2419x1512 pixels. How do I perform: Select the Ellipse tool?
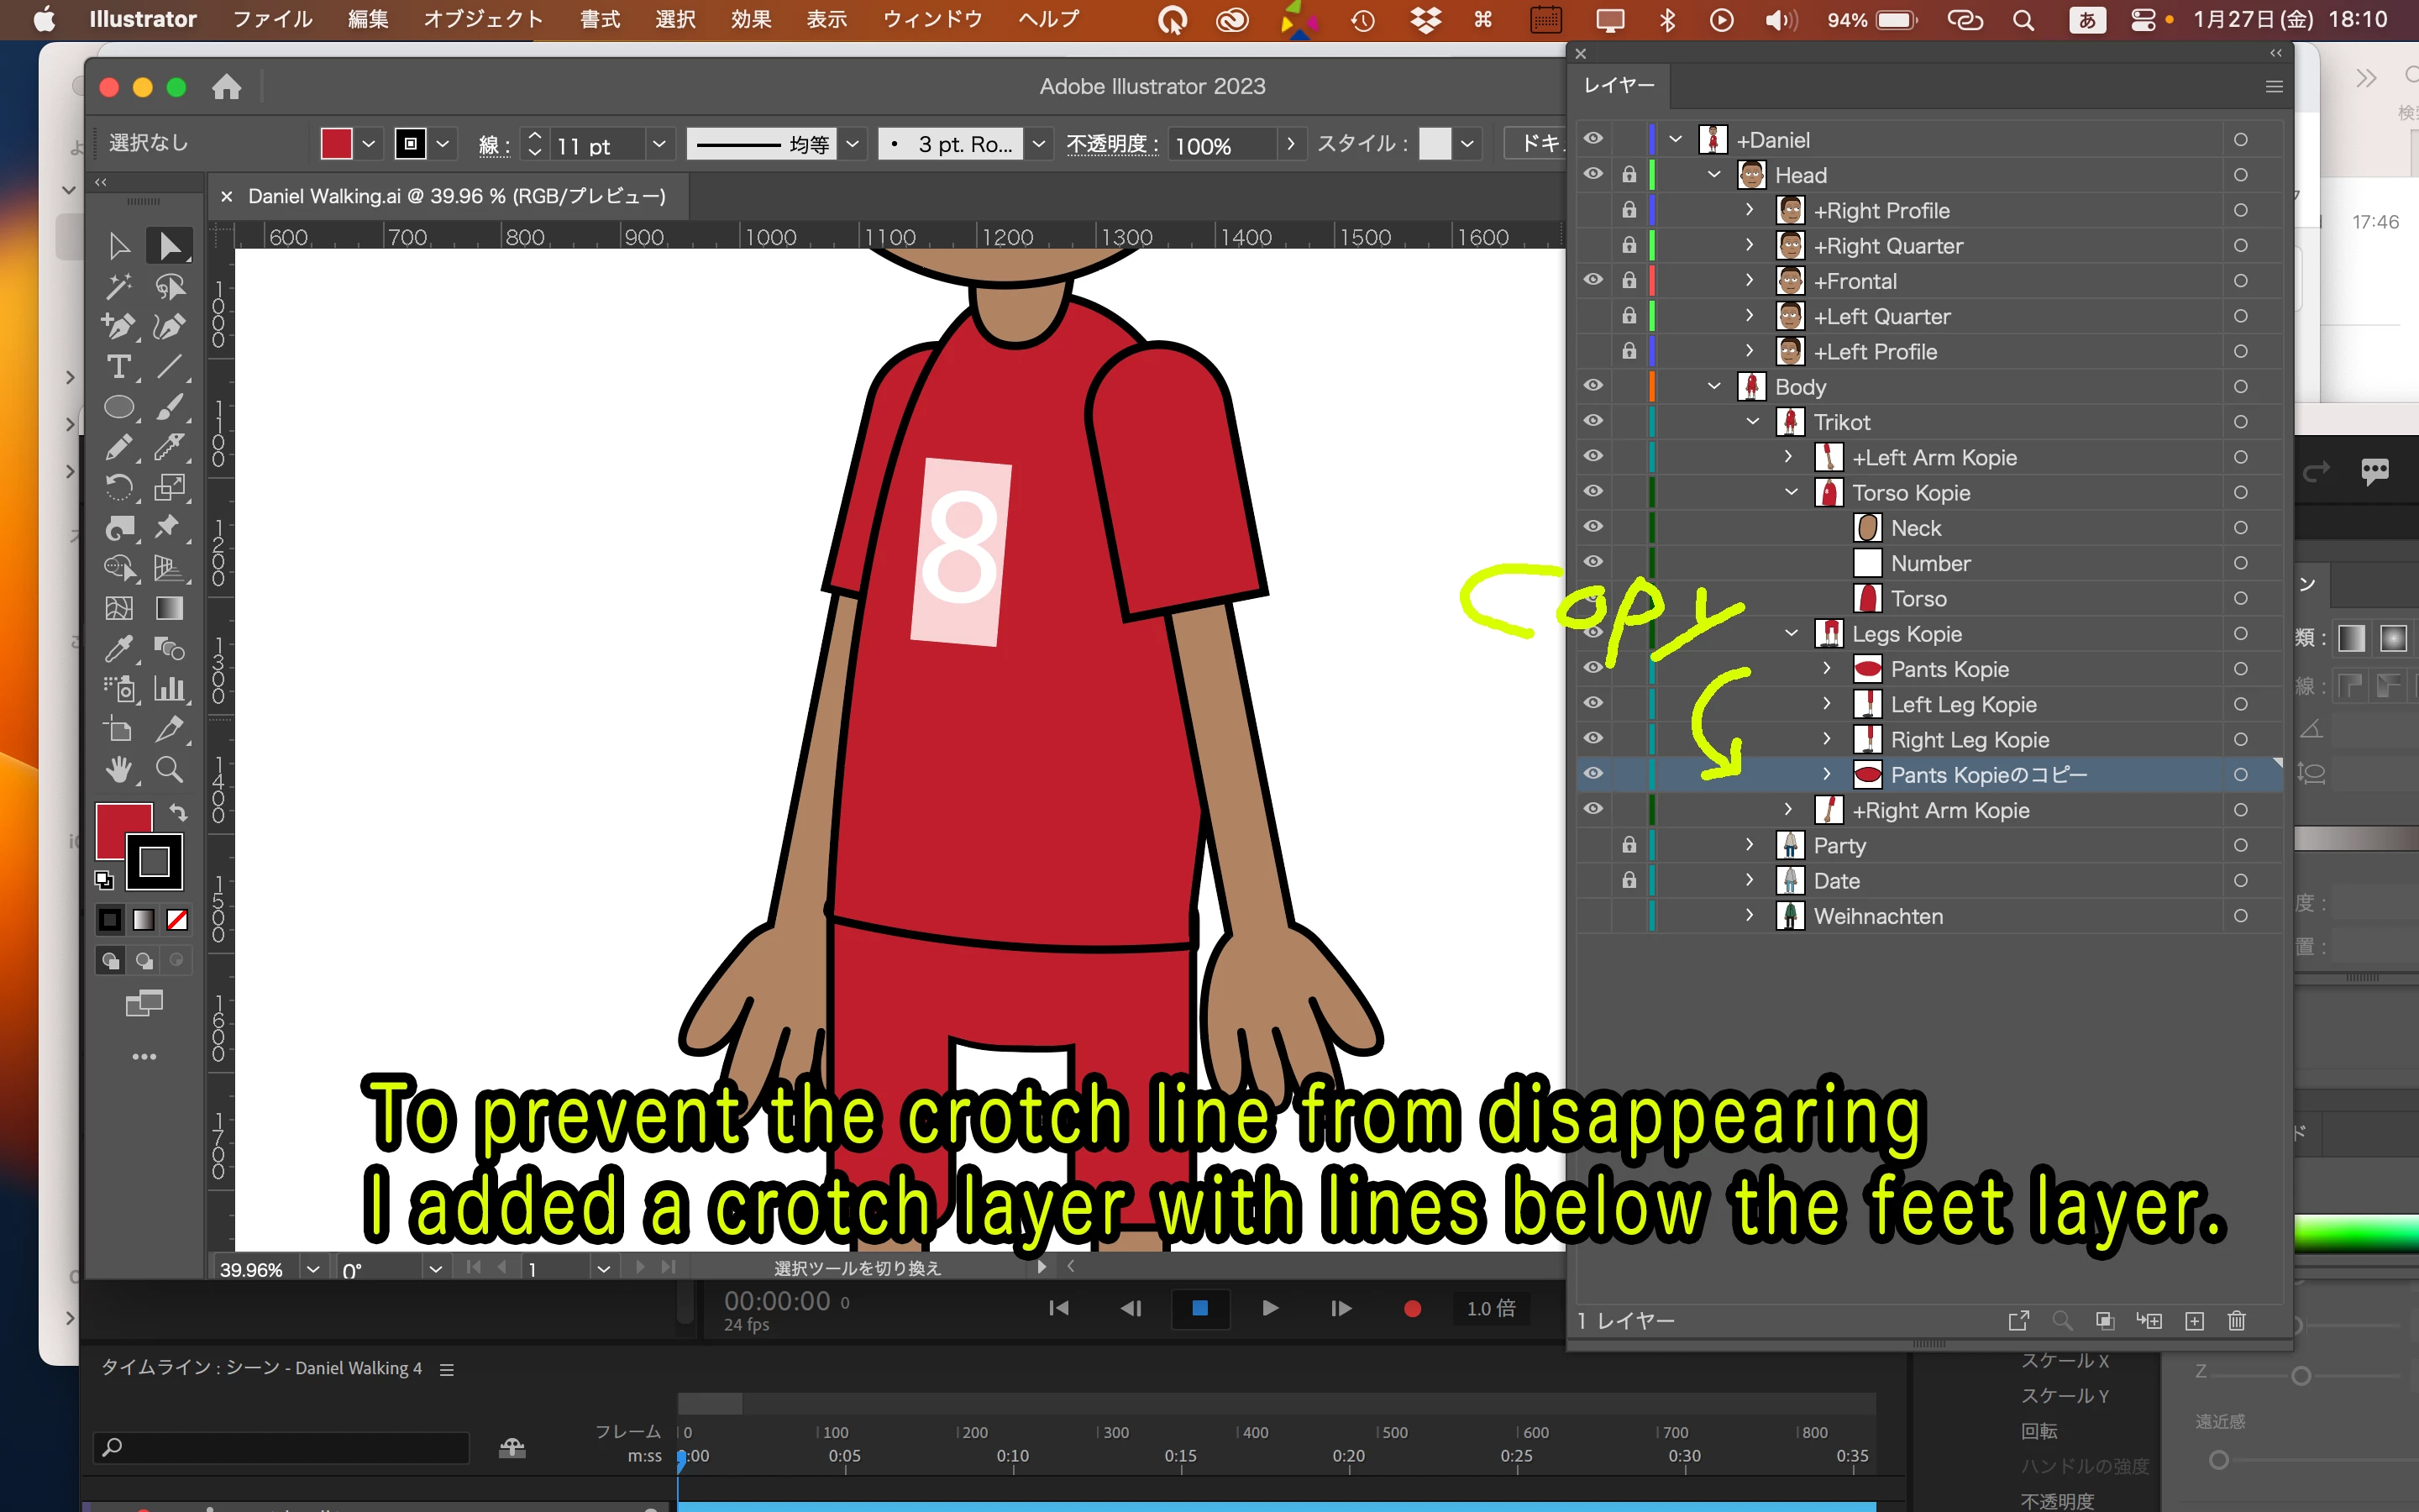118,407
